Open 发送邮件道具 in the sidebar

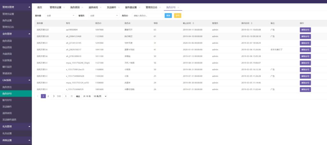tap(9, 120)
